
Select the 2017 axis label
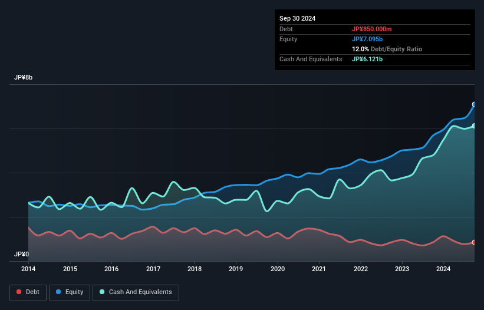[153, 269]
